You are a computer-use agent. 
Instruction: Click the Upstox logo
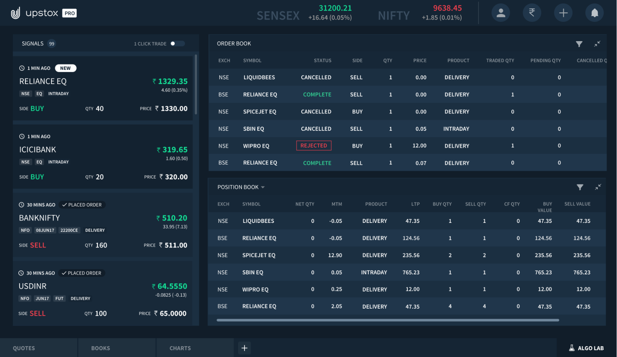click(35, 13)
